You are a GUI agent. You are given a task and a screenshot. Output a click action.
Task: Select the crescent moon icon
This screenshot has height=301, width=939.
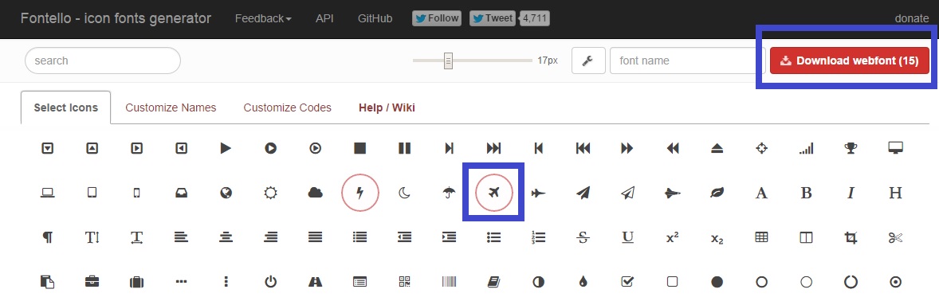pyautogui.click(x=405, y=193)
